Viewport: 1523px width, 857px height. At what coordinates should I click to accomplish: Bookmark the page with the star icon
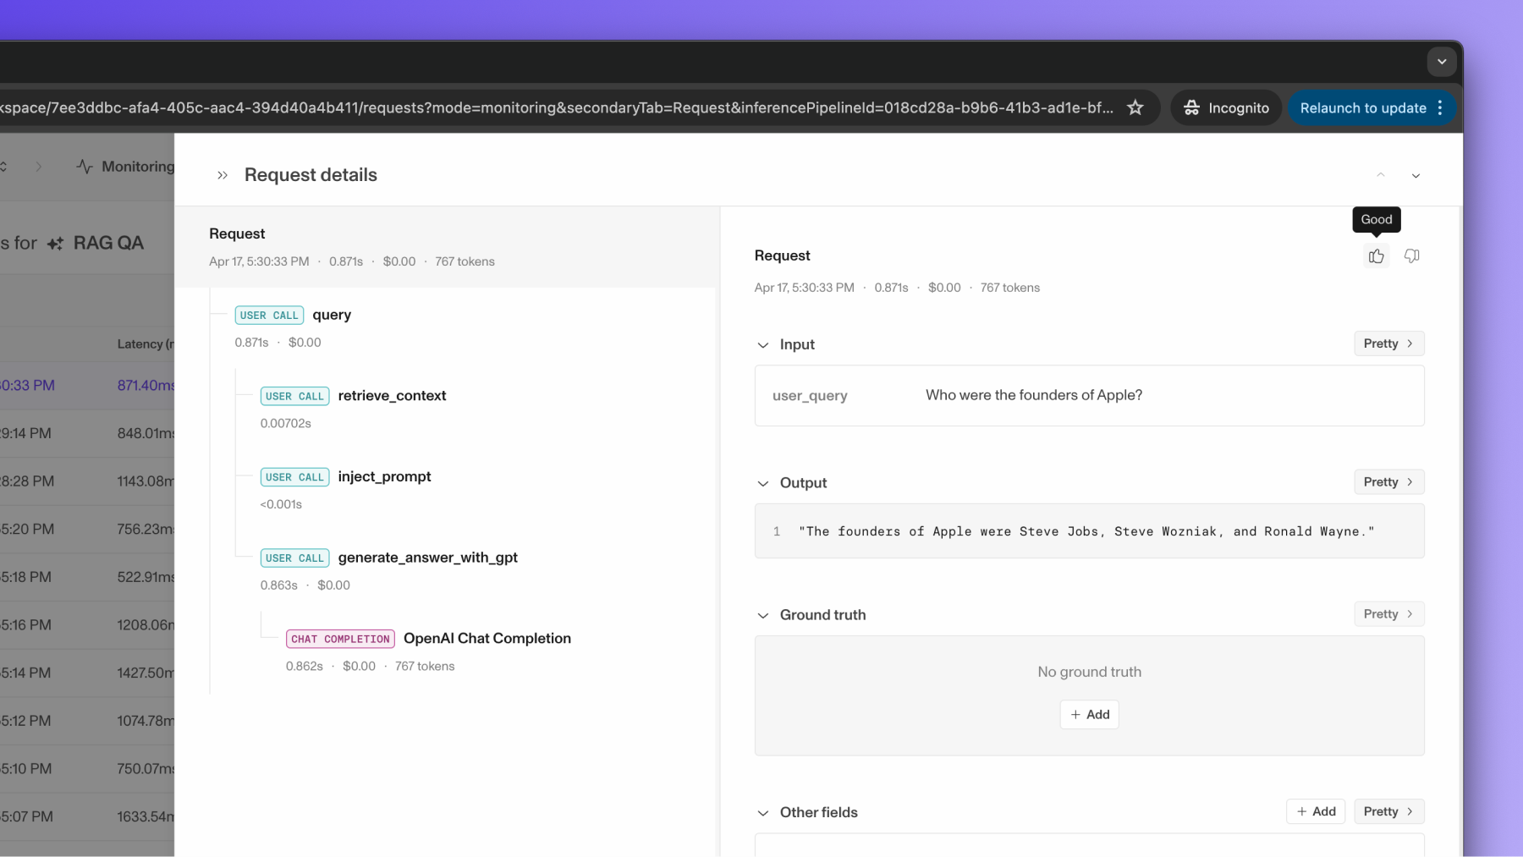[x=1135, y=107]
